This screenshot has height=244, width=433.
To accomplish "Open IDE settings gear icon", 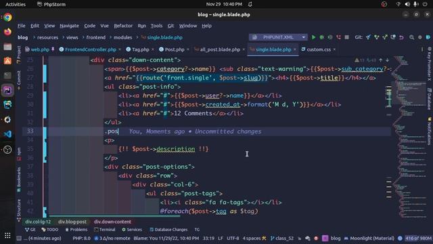I will click(419, 37).
